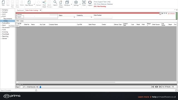Click the blue page slider handle
This screenshot has height=100, width=178.
click(40, 87)
